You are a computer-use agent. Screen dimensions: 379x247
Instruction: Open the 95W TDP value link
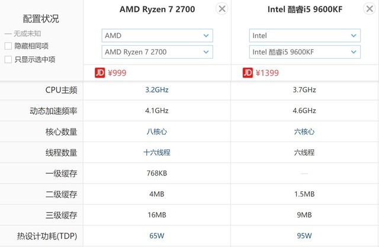coord(304,236)
